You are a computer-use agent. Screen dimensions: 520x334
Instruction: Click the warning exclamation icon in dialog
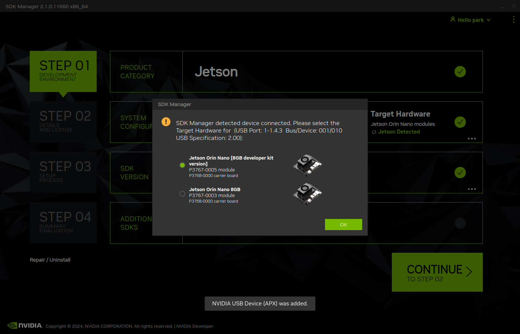(166, 122)
